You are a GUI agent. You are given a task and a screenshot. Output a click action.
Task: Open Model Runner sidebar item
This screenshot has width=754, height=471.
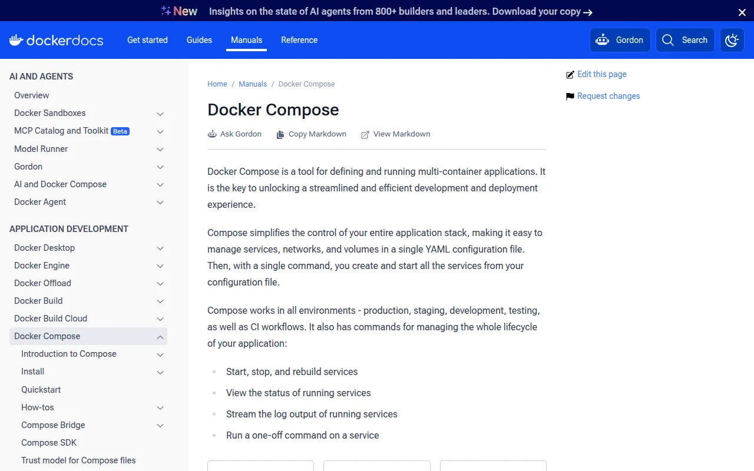coord(41,149)
